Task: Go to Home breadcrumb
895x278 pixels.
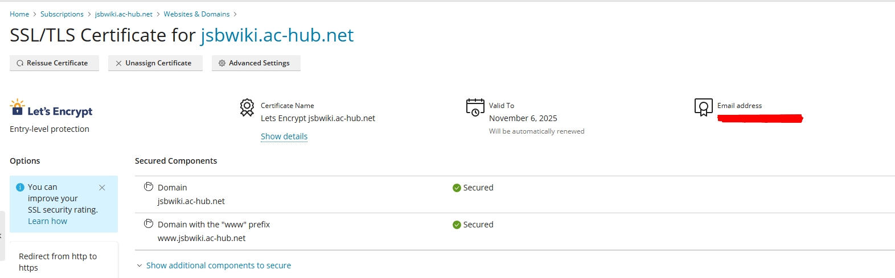Action: pos(19,14)
